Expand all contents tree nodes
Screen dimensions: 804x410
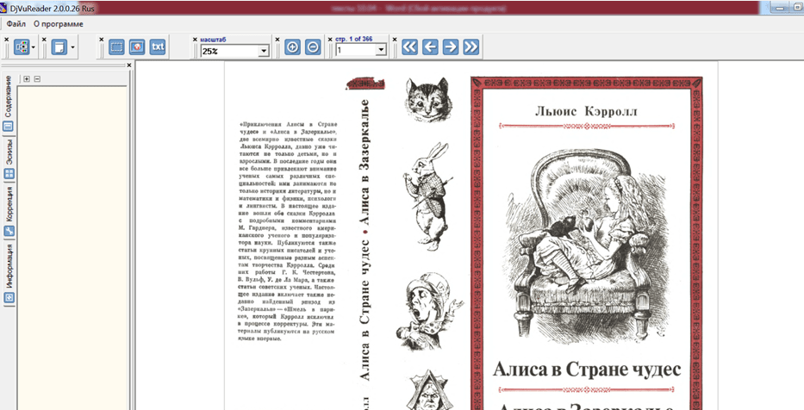(x=27, y=79)
